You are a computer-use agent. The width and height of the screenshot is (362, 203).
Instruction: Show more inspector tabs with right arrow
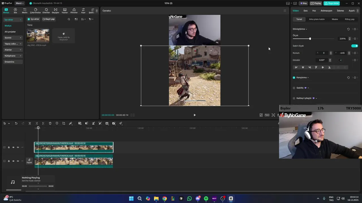pyautogui.click(x=358, y=11)
